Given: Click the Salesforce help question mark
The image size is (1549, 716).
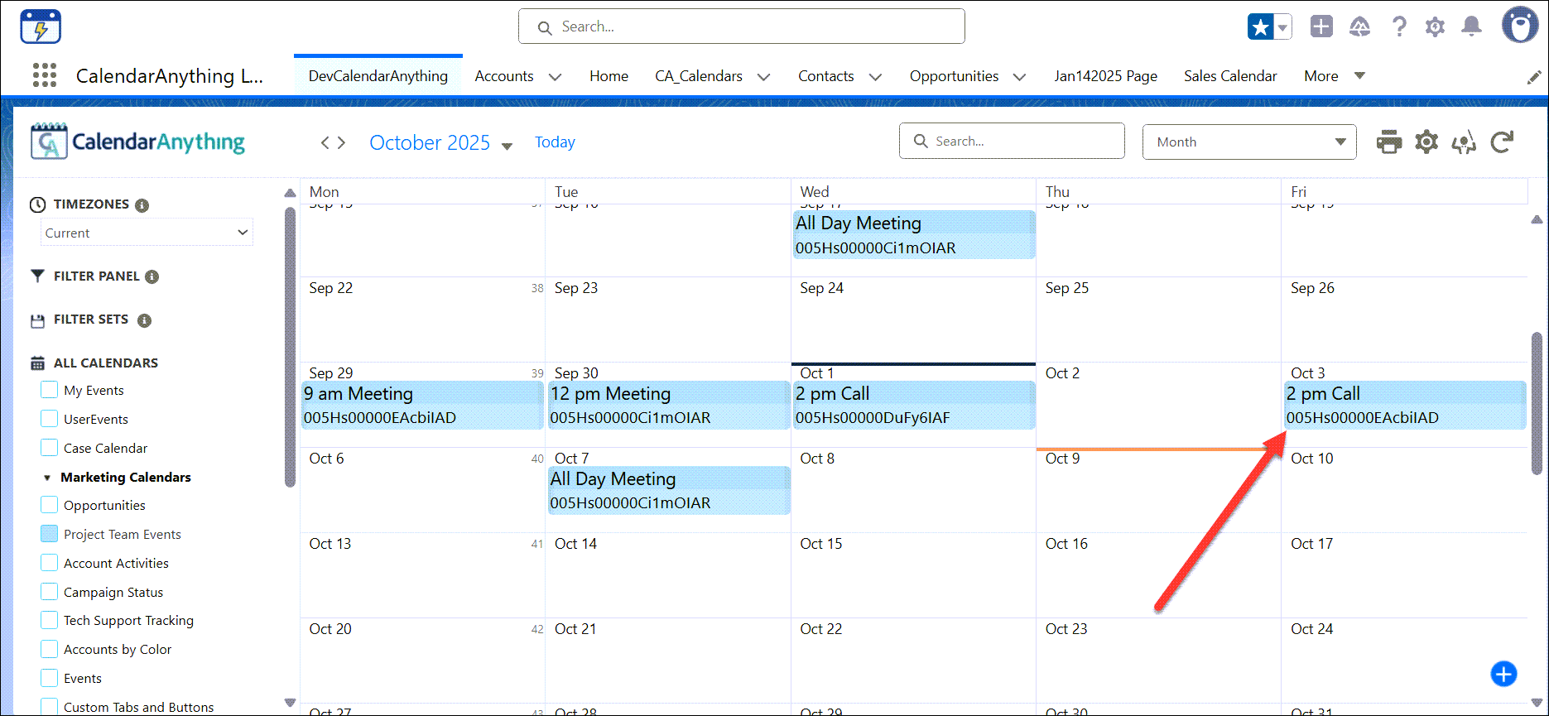Looking at the screenshot, I should click(x=1398, y=27).
